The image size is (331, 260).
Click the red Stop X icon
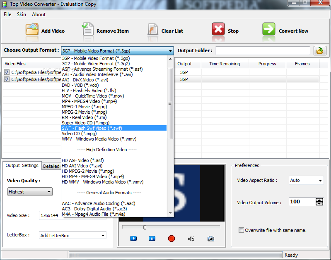[218, 29]
